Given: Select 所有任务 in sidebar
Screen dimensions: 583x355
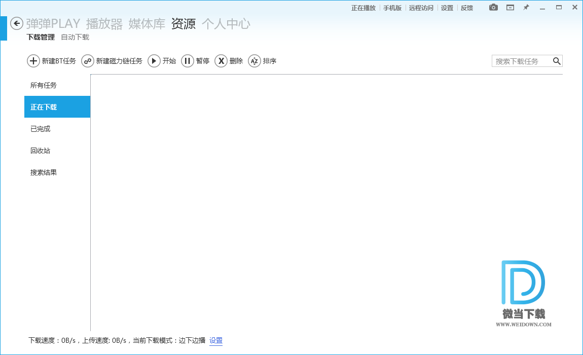Looking at the screenshot, I should tap(57, 85).
